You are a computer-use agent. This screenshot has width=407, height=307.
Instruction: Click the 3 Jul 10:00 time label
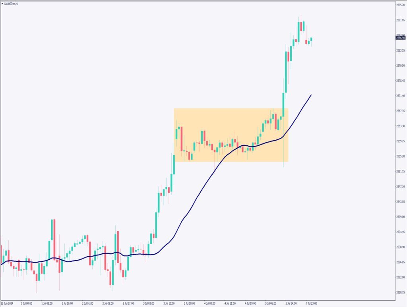click(x=169, y=303)
